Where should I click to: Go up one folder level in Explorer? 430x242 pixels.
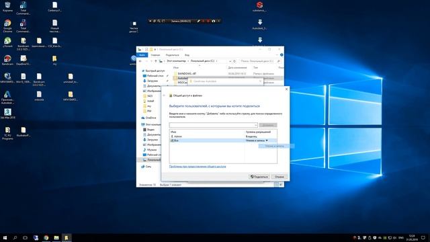tap(156, 61)
